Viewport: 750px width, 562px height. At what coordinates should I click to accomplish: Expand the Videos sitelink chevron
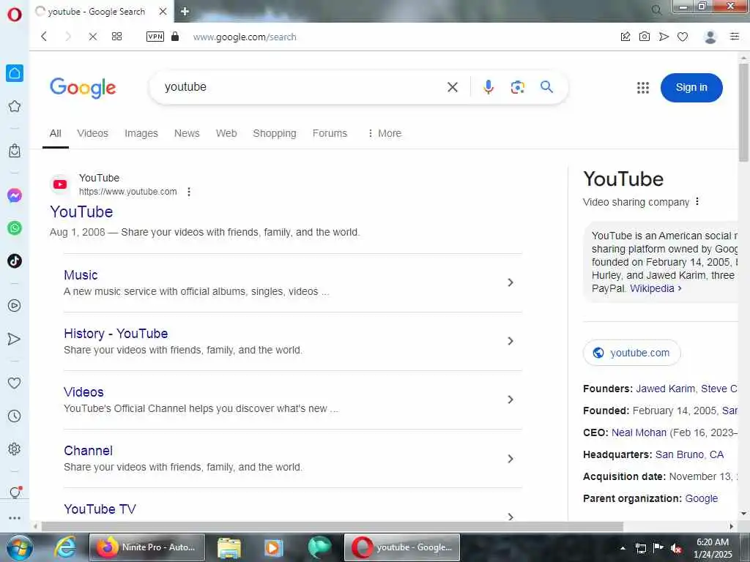(x=510, y=400)
